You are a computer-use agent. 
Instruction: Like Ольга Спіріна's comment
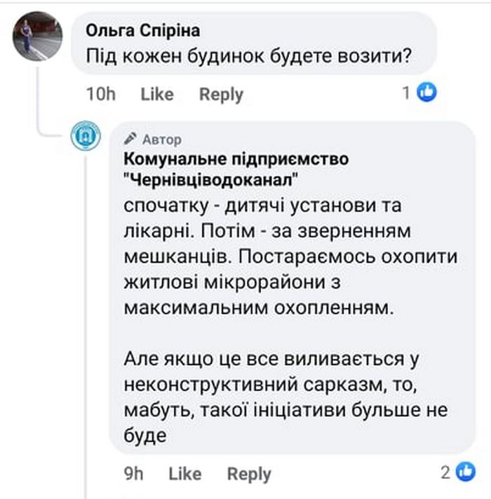[x=156, y=94]
